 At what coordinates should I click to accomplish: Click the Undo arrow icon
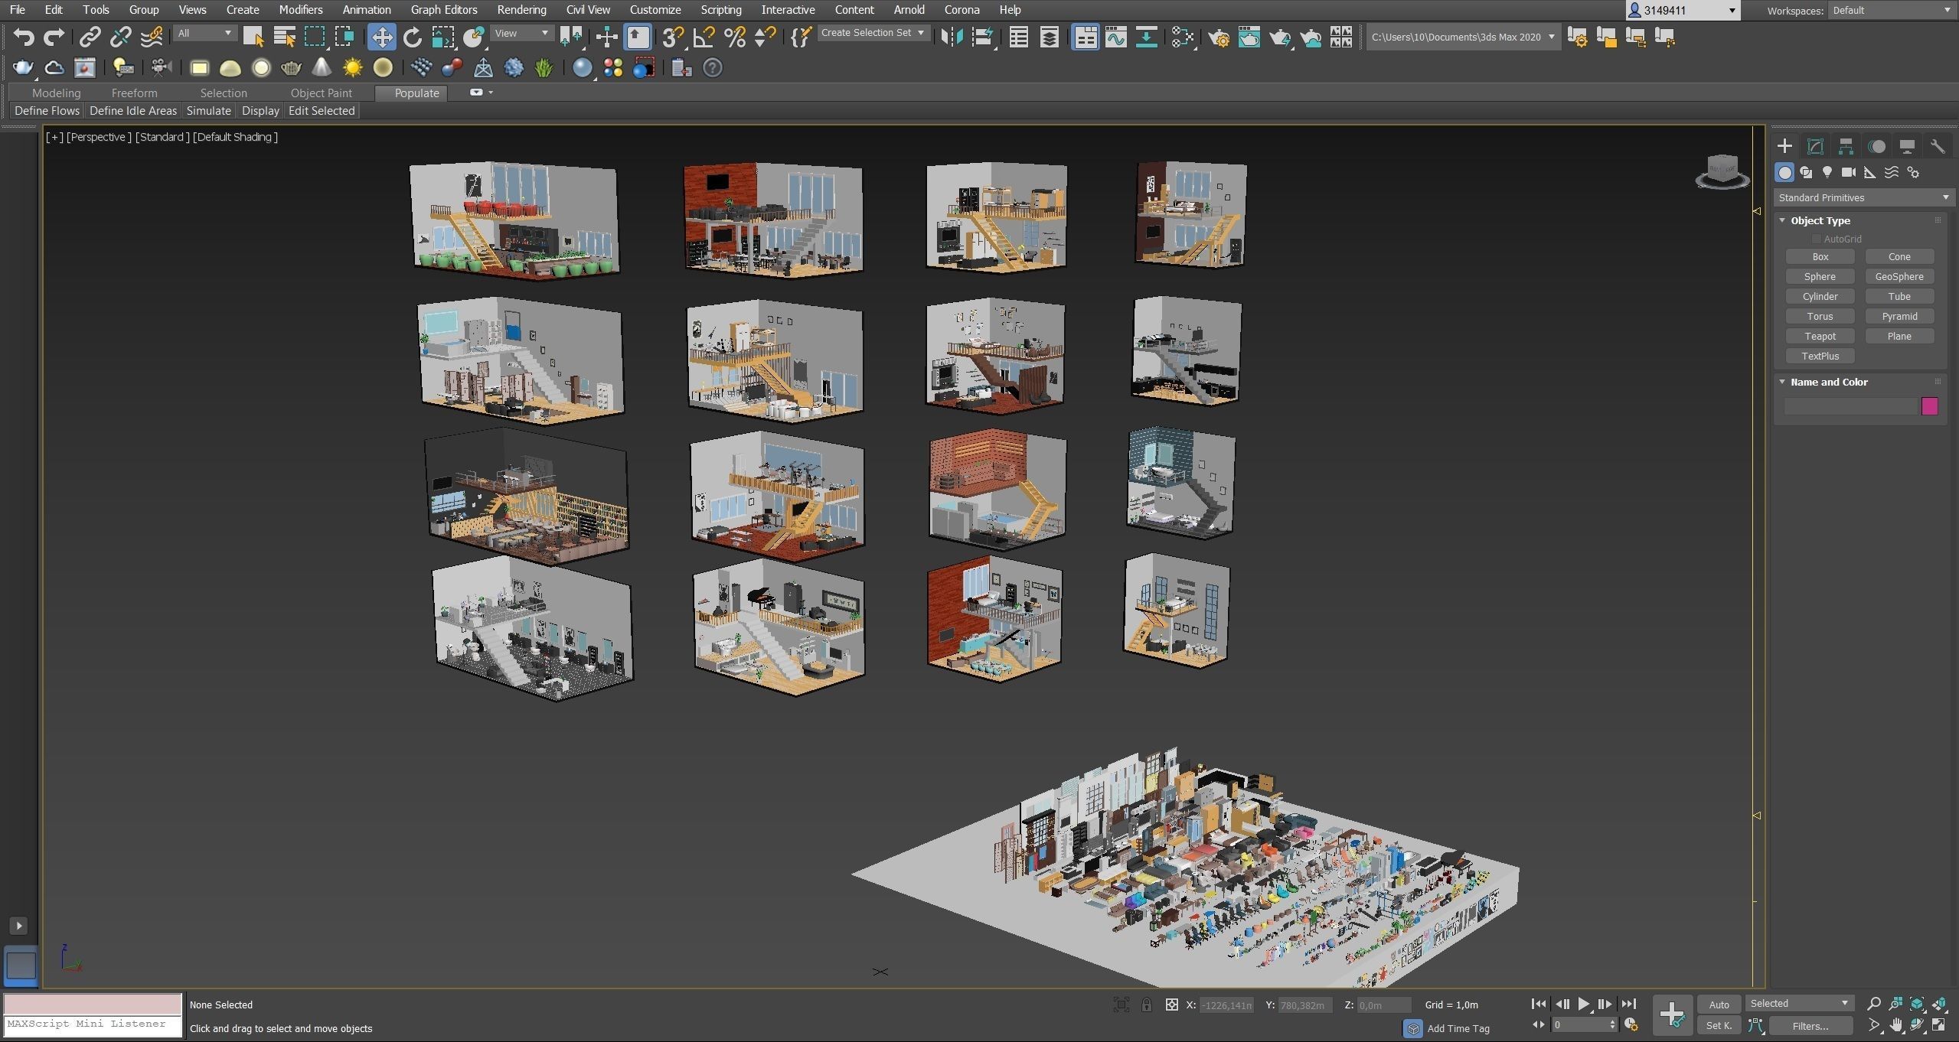click(x=24, y=37)
